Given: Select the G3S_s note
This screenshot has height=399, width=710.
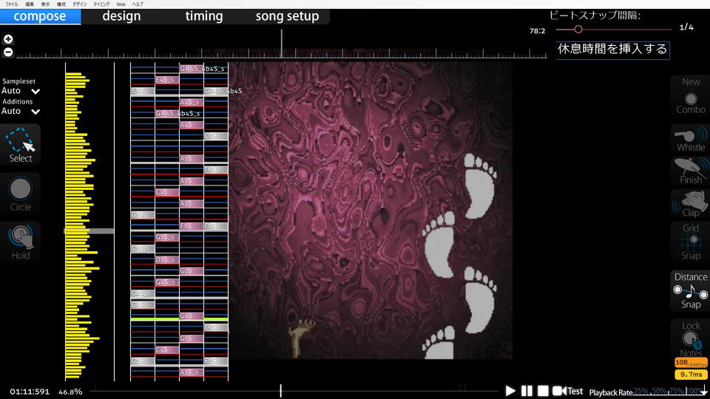Looking at the screenshot, I should [x=166, y=237].
